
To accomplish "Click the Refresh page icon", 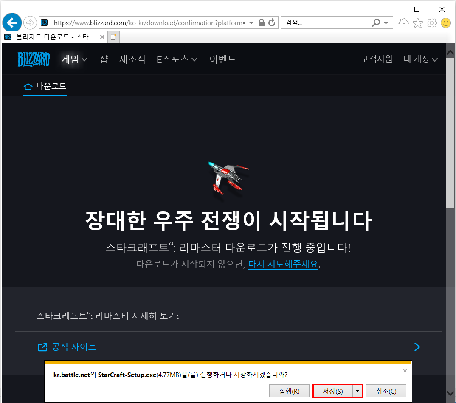I will click(x=272, y=23).
